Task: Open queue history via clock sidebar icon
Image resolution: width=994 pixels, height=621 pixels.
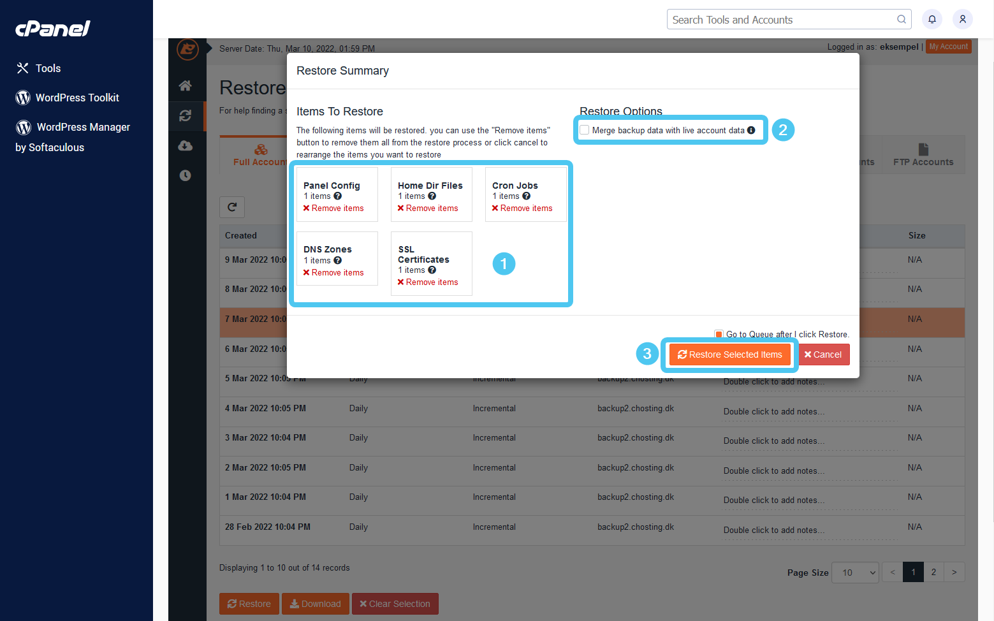Action: click(186, 175)
